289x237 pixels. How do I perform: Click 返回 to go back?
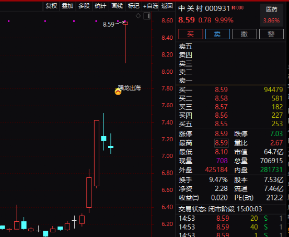tap(167, 6)
